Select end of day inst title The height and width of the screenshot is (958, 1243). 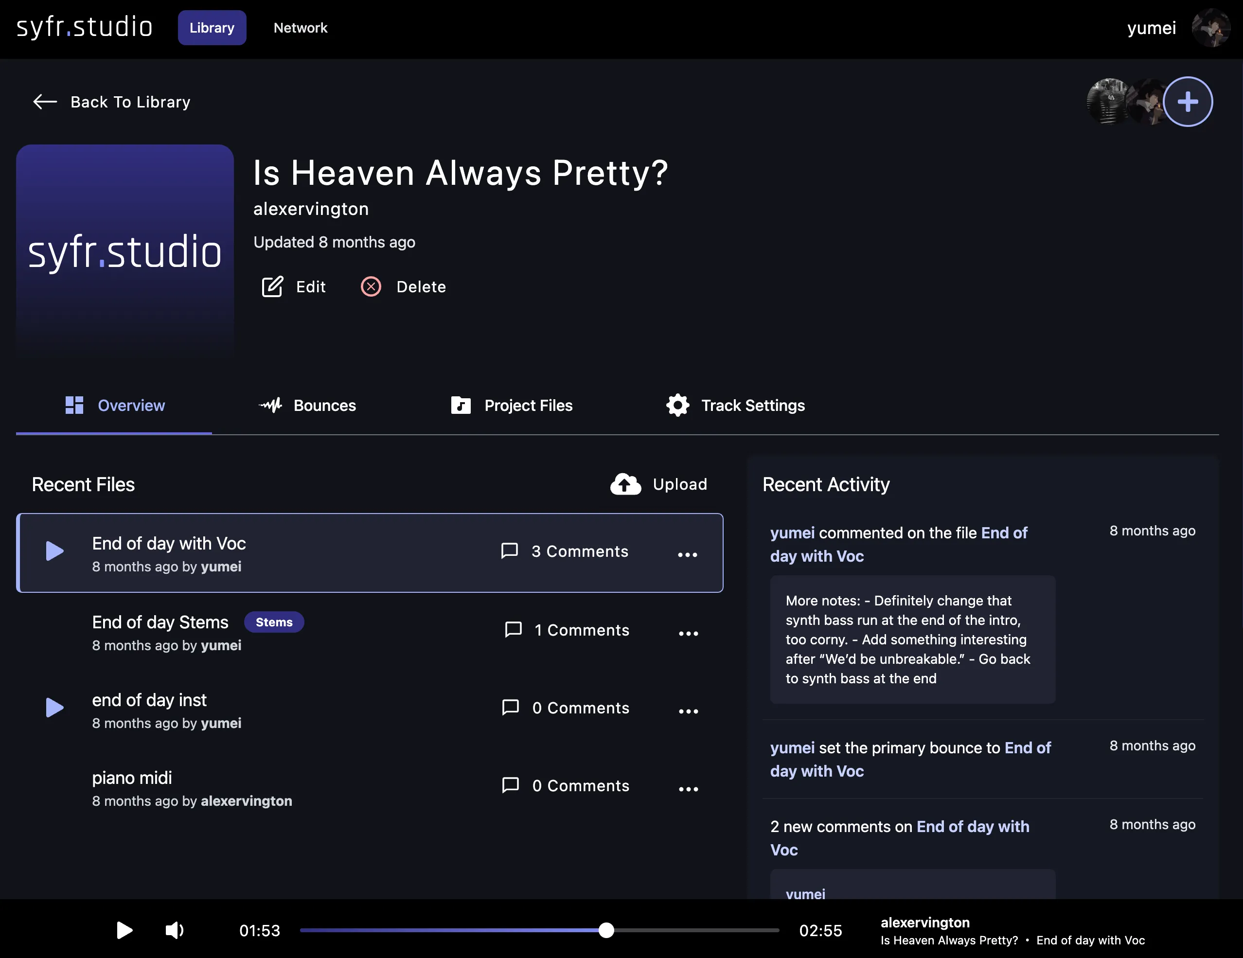tap(149, 700)
